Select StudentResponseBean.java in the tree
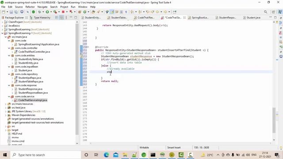Screen dimensions: 283x159 click(x=33, y=93)
